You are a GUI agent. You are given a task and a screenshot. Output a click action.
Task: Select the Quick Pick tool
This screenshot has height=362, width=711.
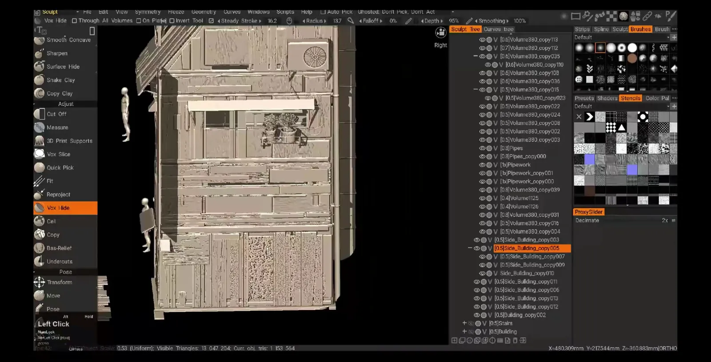point(65,167)
